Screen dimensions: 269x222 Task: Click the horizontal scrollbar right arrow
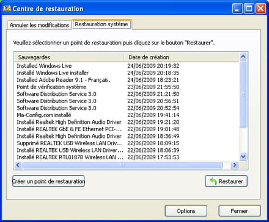pos(235,165)
